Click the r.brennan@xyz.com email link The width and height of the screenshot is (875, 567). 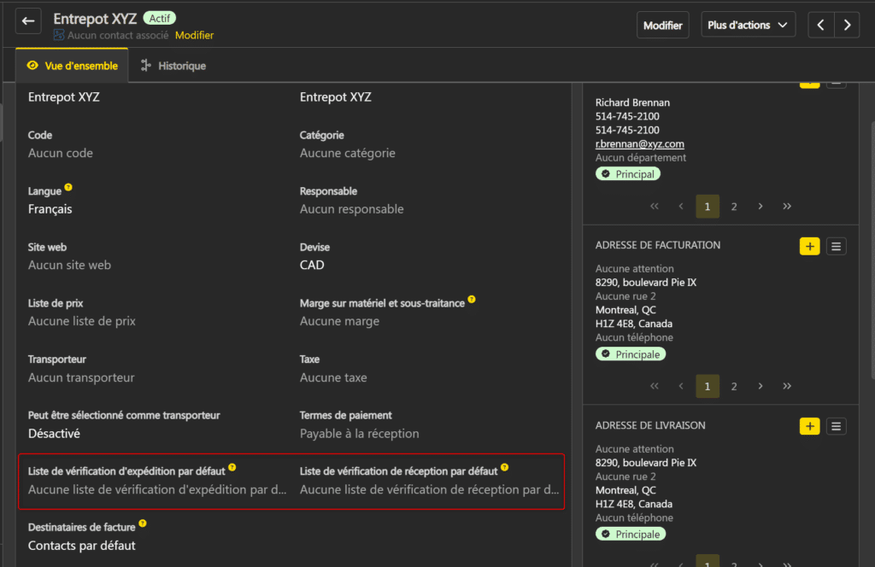(x=639, y=144)
